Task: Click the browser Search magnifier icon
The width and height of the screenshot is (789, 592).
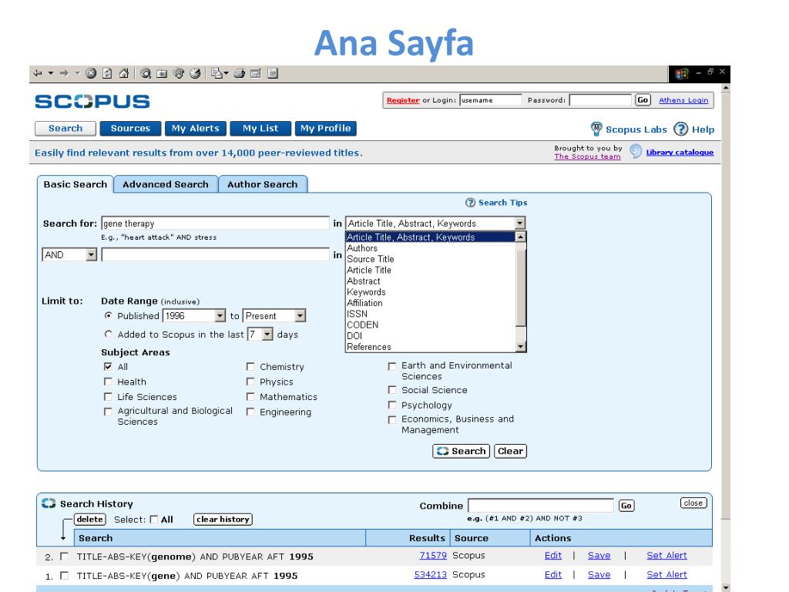Action: (x=146, y=73)
